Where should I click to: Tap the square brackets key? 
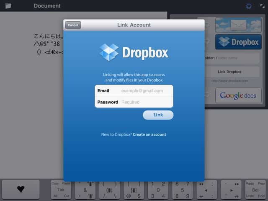pyautogui.click(x=134, y=190)
